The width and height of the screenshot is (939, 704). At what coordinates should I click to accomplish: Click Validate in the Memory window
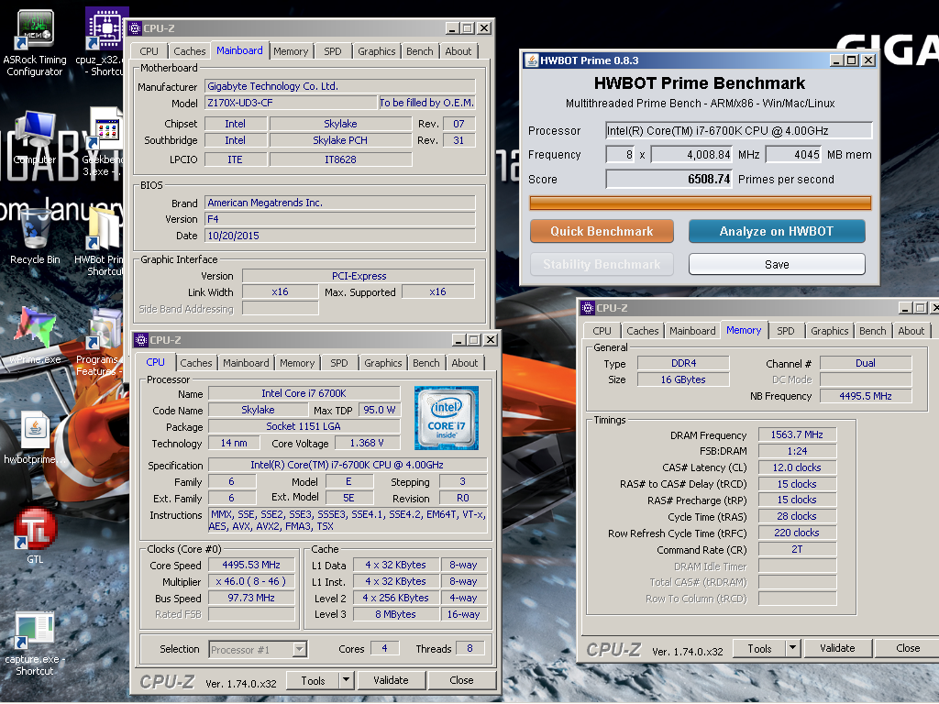pos(838,648)
